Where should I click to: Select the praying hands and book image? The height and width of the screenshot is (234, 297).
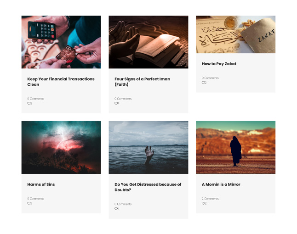click(x=148, y=42)
